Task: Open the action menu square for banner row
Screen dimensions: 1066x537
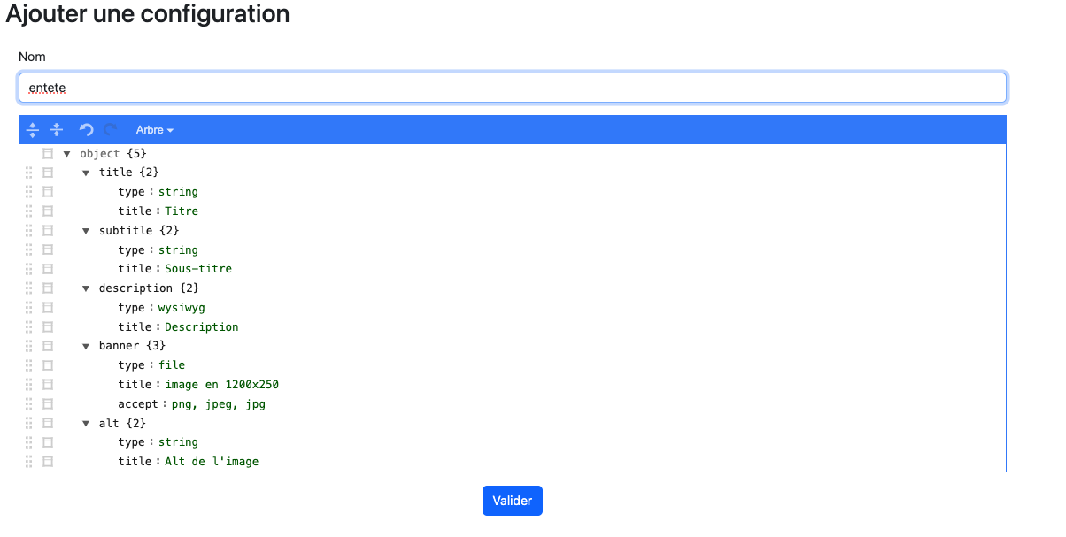Action: [x=48, y=346]
